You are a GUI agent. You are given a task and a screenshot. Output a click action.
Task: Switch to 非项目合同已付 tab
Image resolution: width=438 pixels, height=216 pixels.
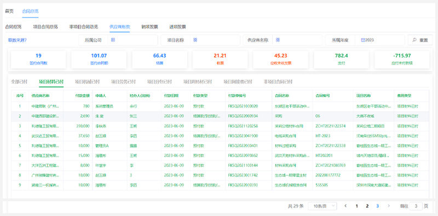click(x=278, y=82)
